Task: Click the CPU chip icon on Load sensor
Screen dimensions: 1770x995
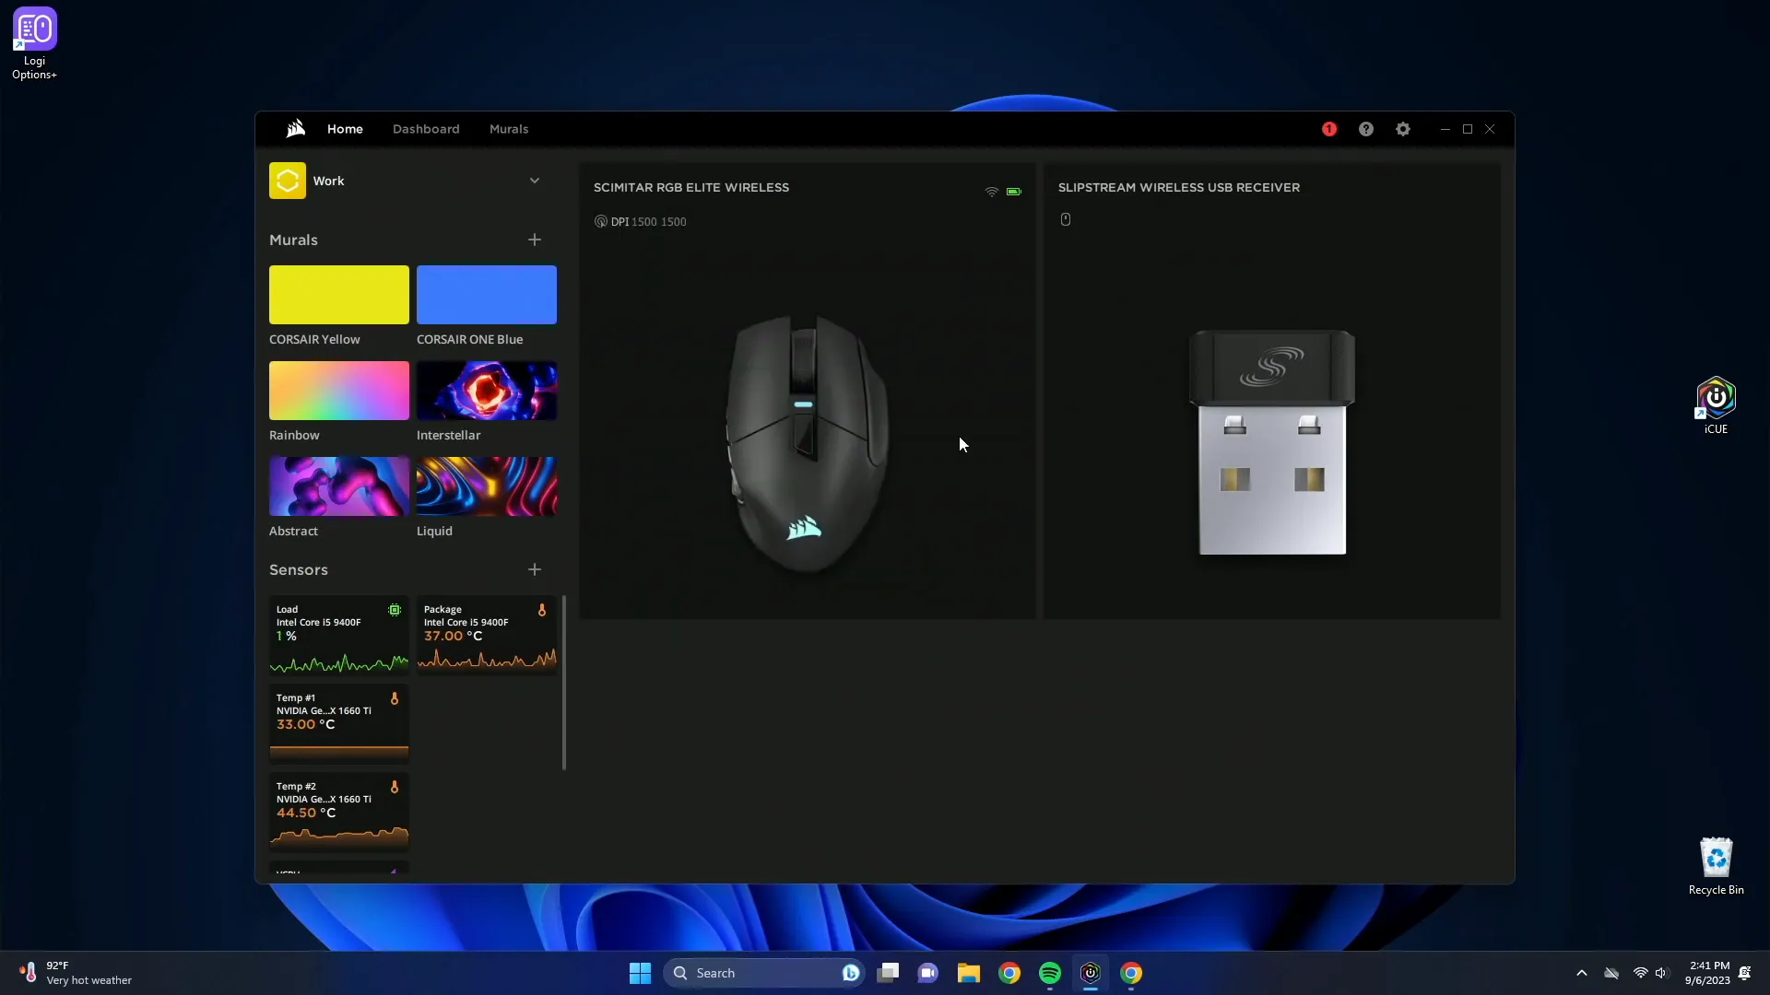Action: tap(395, 610)
